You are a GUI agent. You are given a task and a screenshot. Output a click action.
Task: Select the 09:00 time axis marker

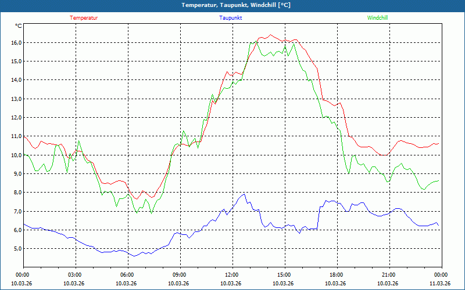(x=180, y=275)
